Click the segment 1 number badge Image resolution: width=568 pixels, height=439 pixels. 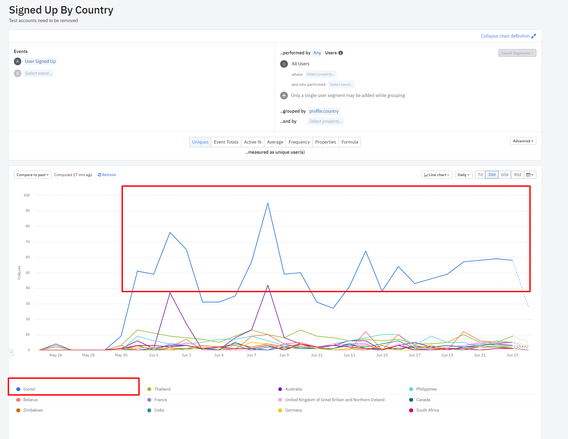point(284,64)
